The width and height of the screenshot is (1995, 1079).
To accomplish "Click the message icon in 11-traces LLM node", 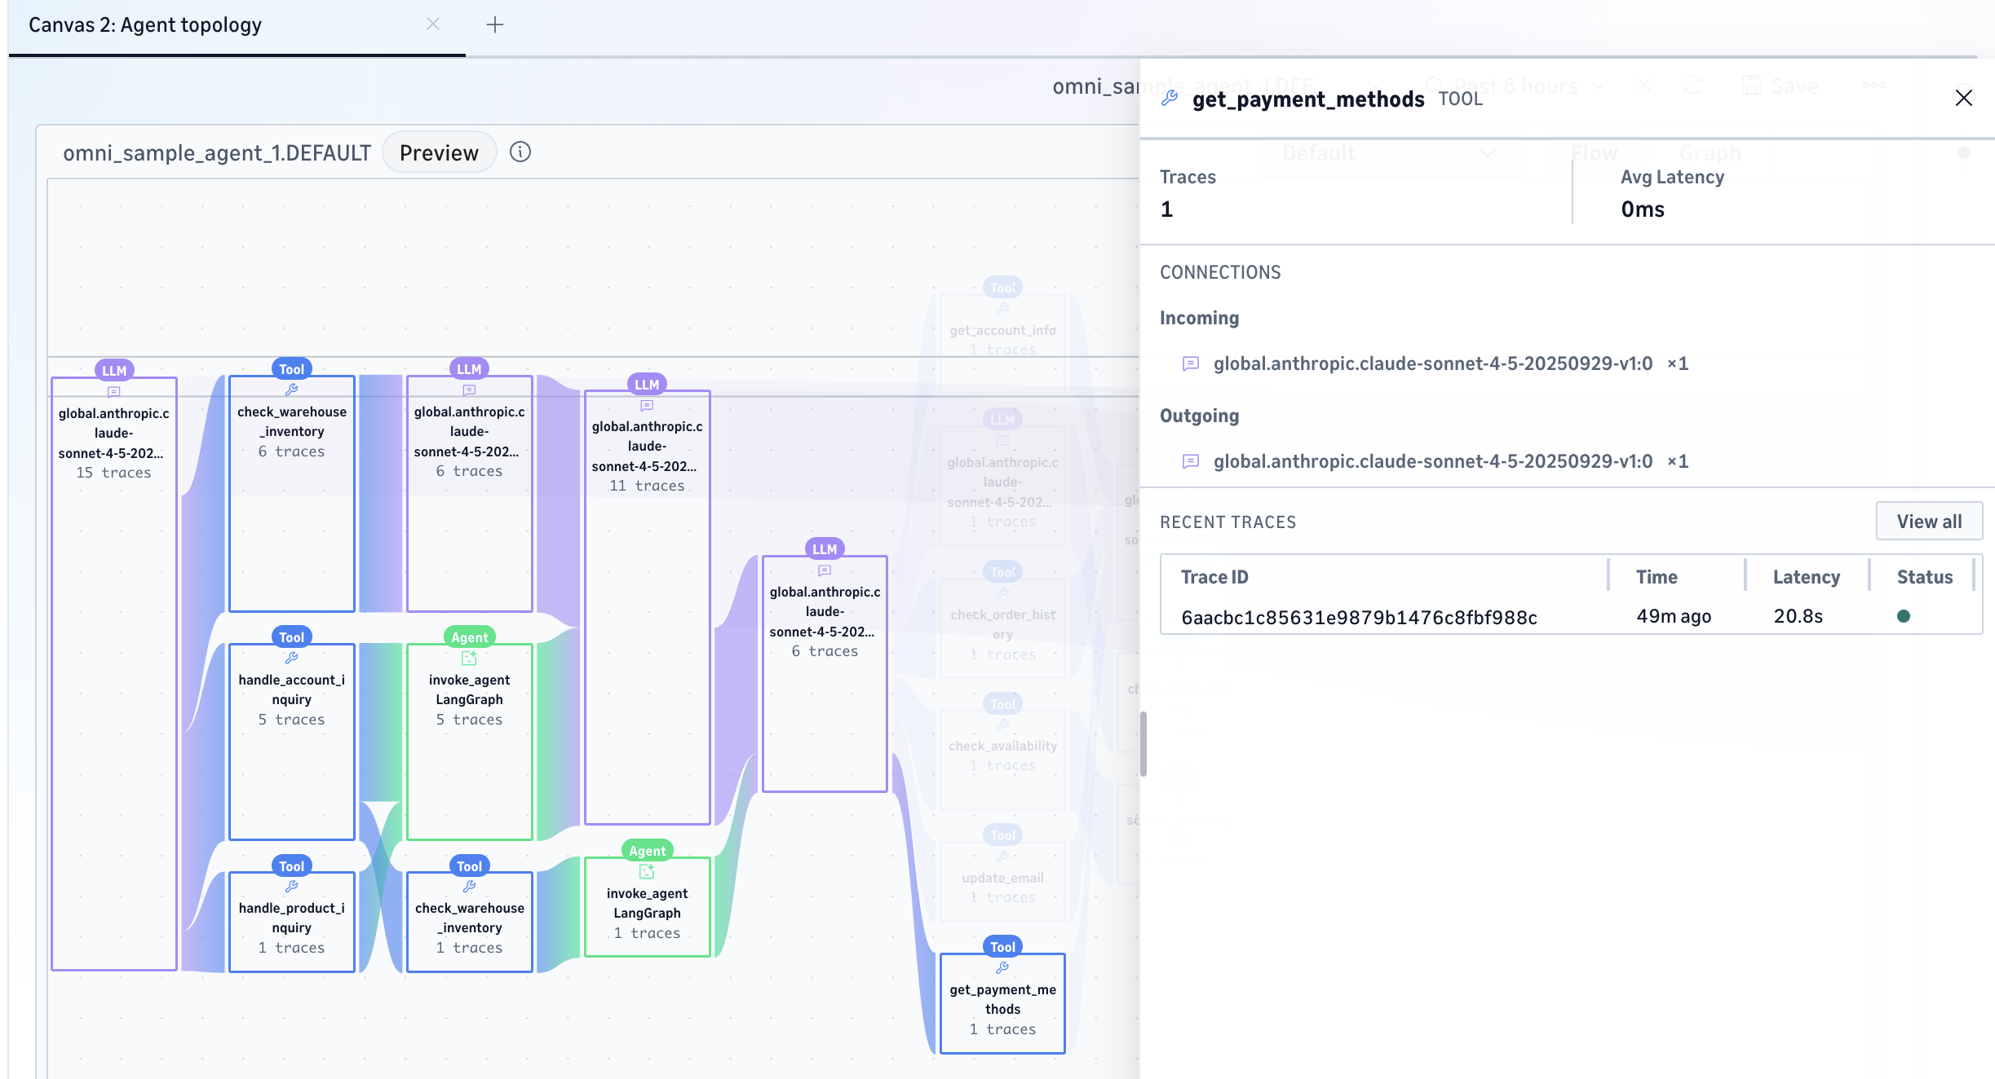I will (647, 406).
